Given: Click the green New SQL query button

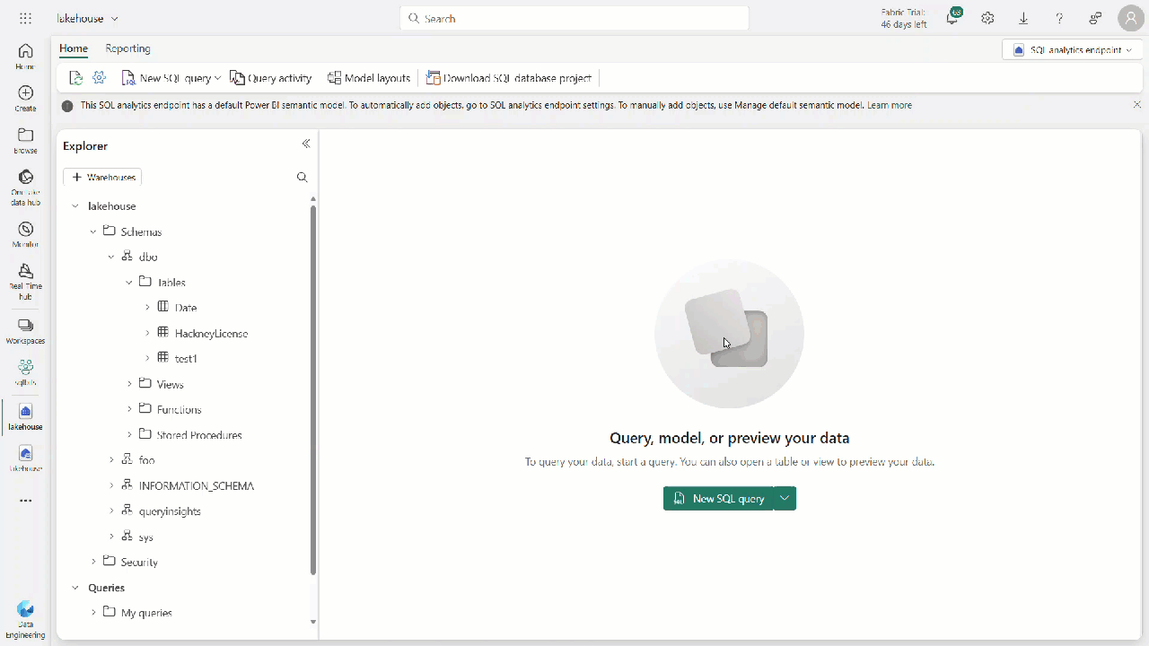Looking at the screenshot, I should [x=718, y=498].
